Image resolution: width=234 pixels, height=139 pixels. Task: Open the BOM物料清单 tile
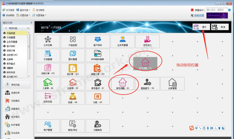coord(97,55)
